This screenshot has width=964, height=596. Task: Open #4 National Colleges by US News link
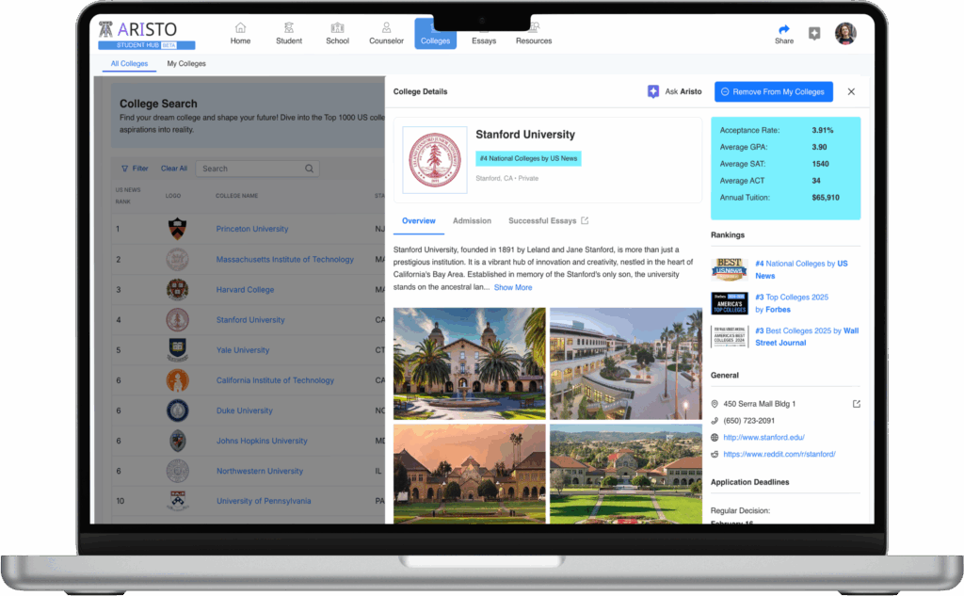click(801, 269)
